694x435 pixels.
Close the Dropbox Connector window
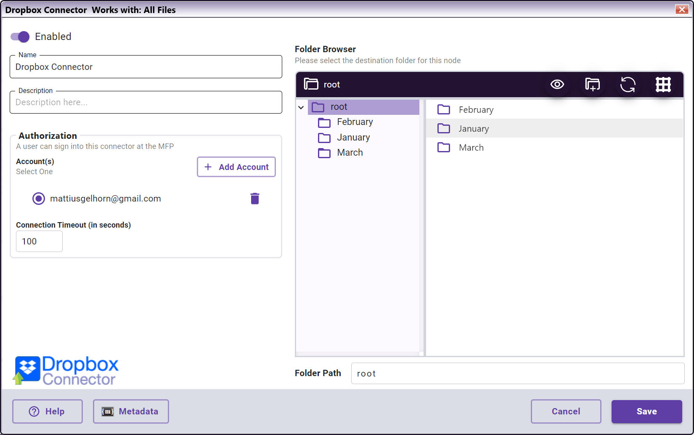point(681,9)
